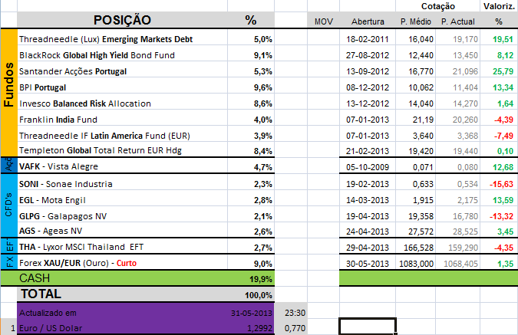Screen dimensions: 518x335
Task: Select Franklin India Fund cell
Action: (x=122, y=120)
